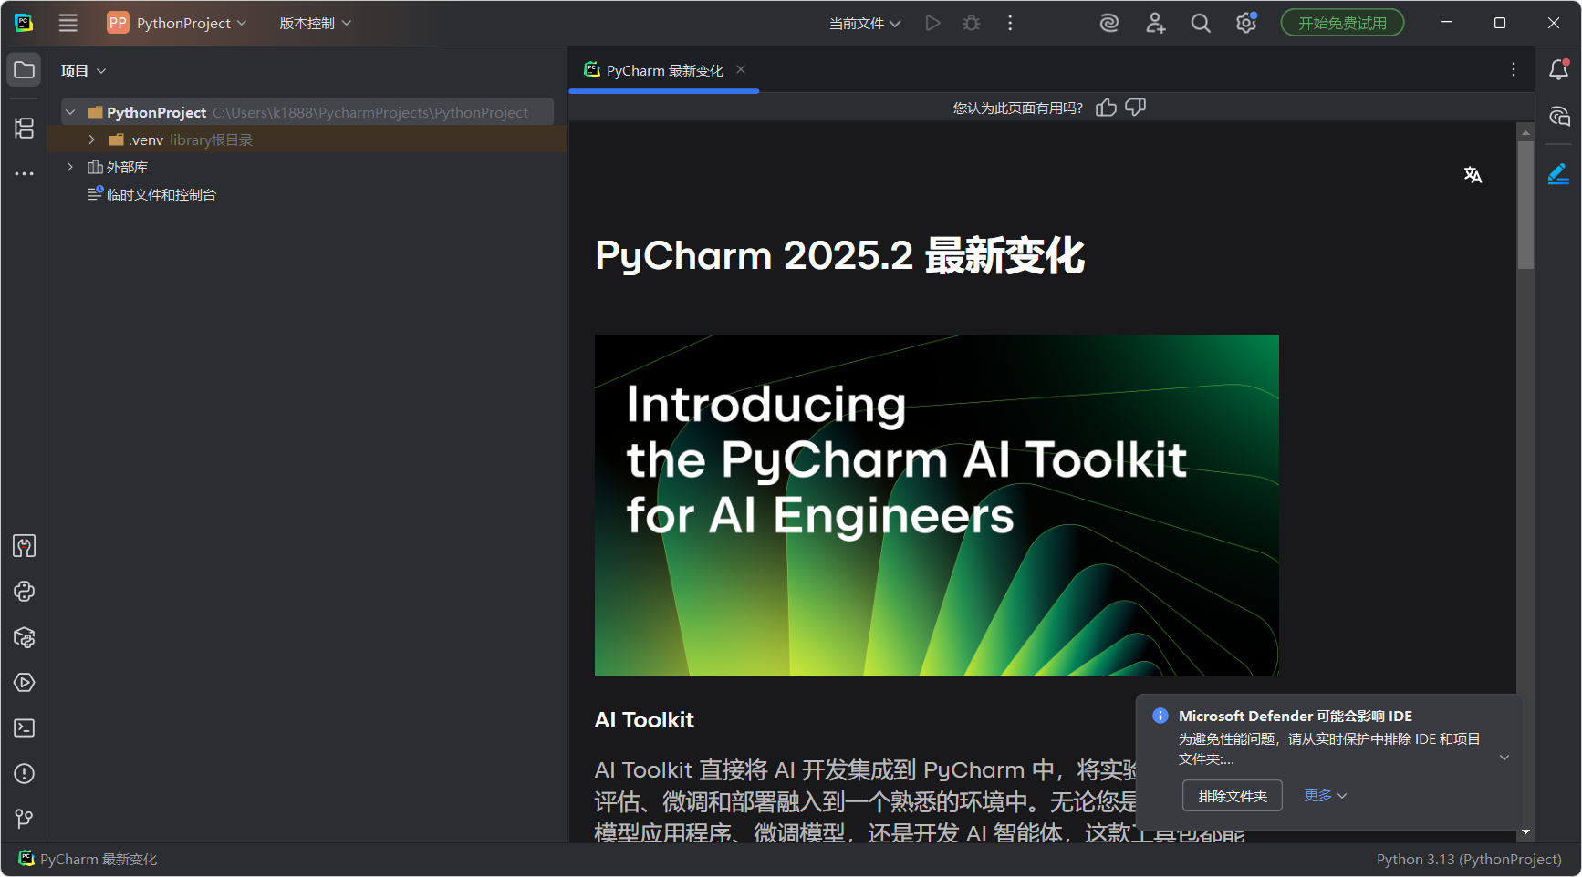The height and width of the screenshot is (877, 1582).
Task: Open Search Everywhere magnifier icon
Action: pos(1201,23)
